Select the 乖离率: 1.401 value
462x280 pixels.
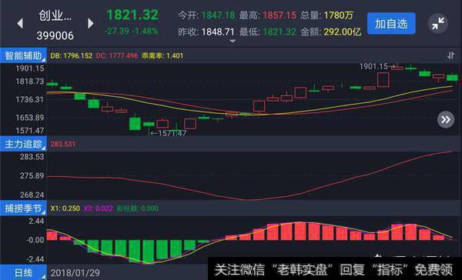pyautogui.click(x=162, y=55)
